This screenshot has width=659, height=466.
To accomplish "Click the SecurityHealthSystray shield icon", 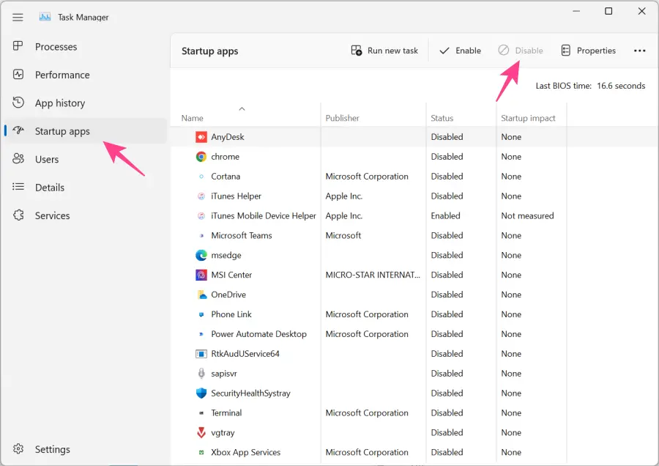I will click(x=201, y=393).
